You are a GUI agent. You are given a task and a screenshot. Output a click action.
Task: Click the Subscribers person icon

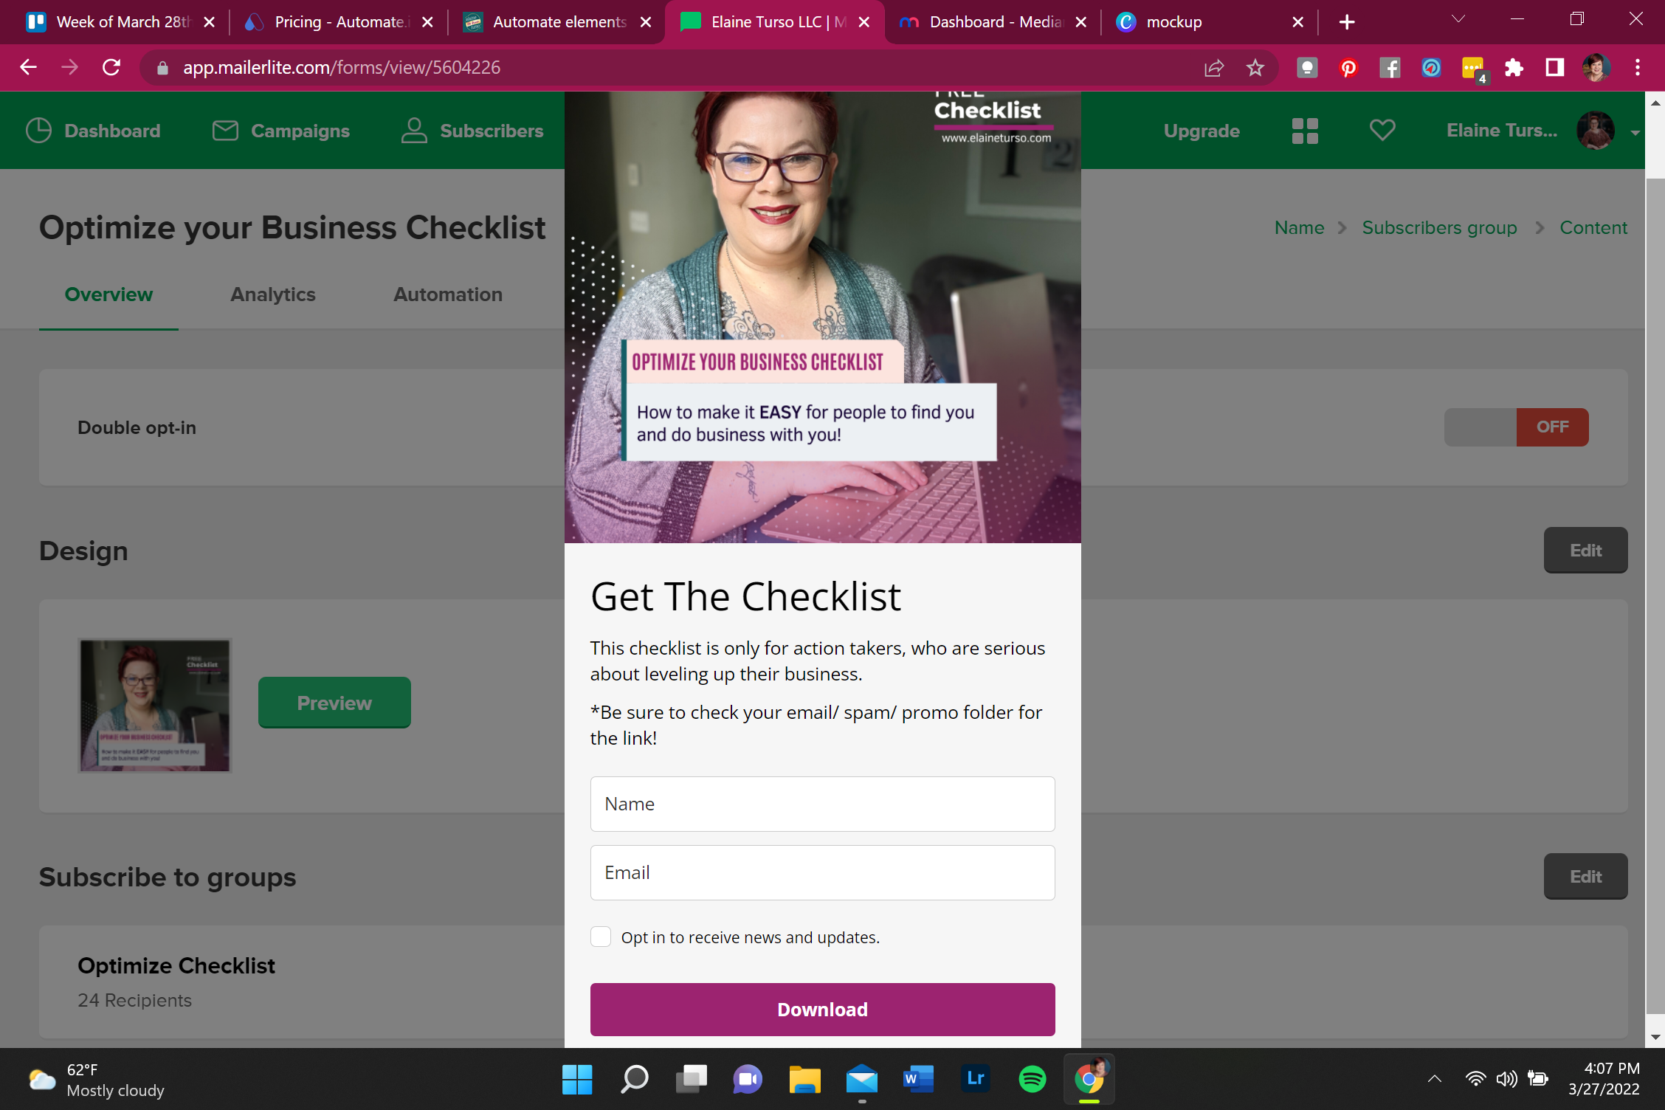coord(414,131)
